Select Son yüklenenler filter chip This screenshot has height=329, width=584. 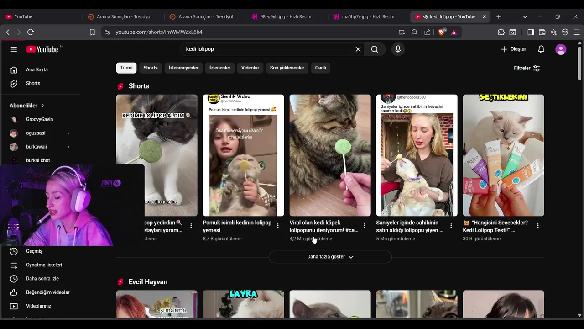[x=287, y=68]
